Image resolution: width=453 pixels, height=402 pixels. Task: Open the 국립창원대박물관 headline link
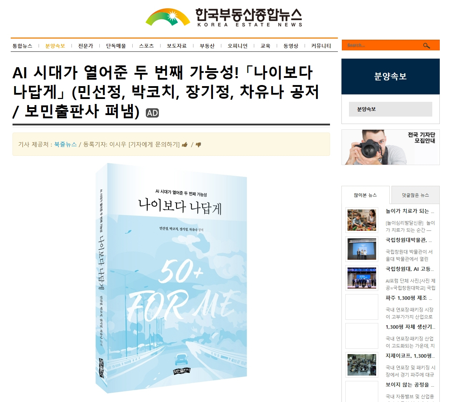[409, 240]
